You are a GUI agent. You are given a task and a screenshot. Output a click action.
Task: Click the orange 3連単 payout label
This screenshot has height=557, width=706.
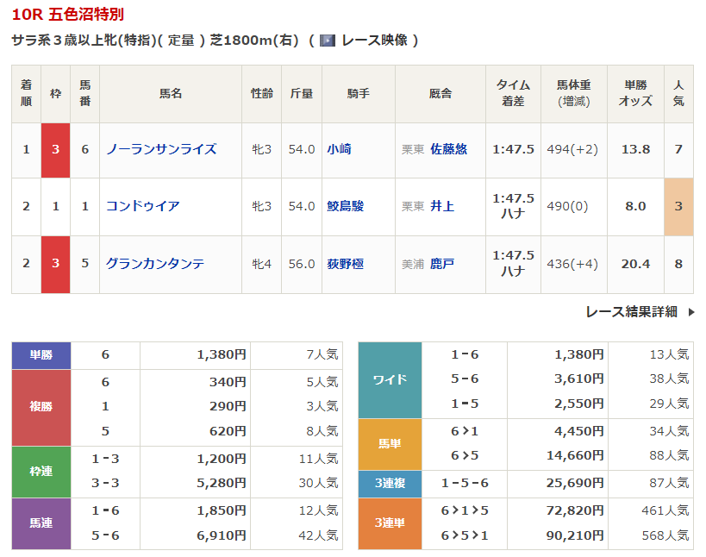(x=390, y=523)
